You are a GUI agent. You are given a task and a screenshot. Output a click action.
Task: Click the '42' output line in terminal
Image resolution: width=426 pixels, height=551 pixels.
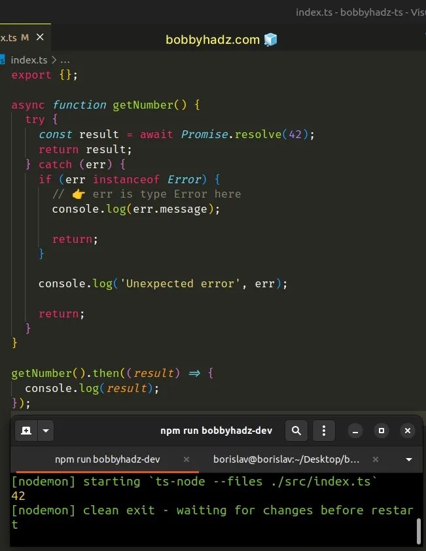pyautogui.click(x=18, y=496)
